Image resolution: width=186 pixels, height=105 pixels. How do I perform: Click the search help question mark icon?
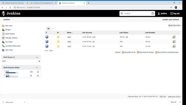click(153, 13)
